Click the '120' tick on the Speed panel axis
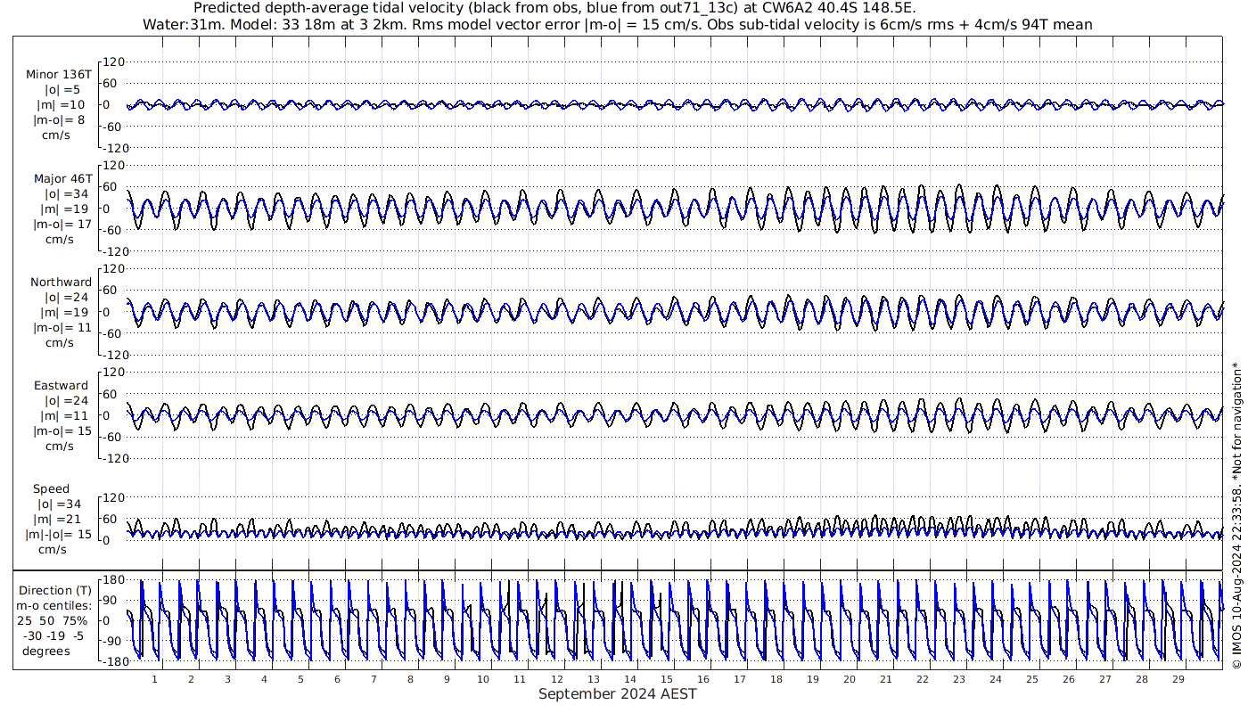The width and height of the screenshot is (1248, 713). [114, 497]
